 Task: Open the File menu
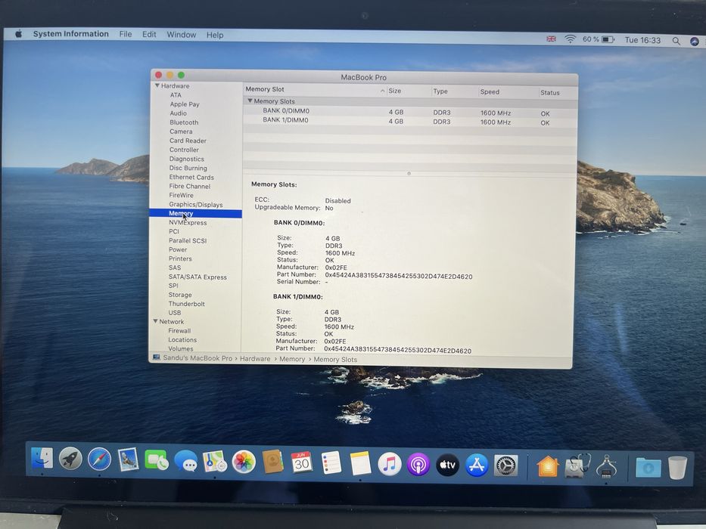126,34
